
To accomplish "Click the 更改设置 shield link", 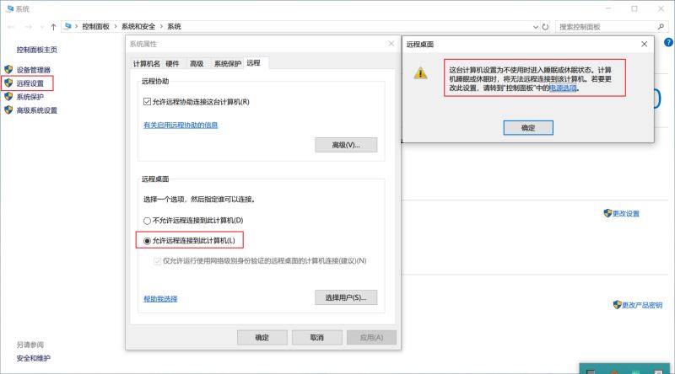I will (626, 213).
